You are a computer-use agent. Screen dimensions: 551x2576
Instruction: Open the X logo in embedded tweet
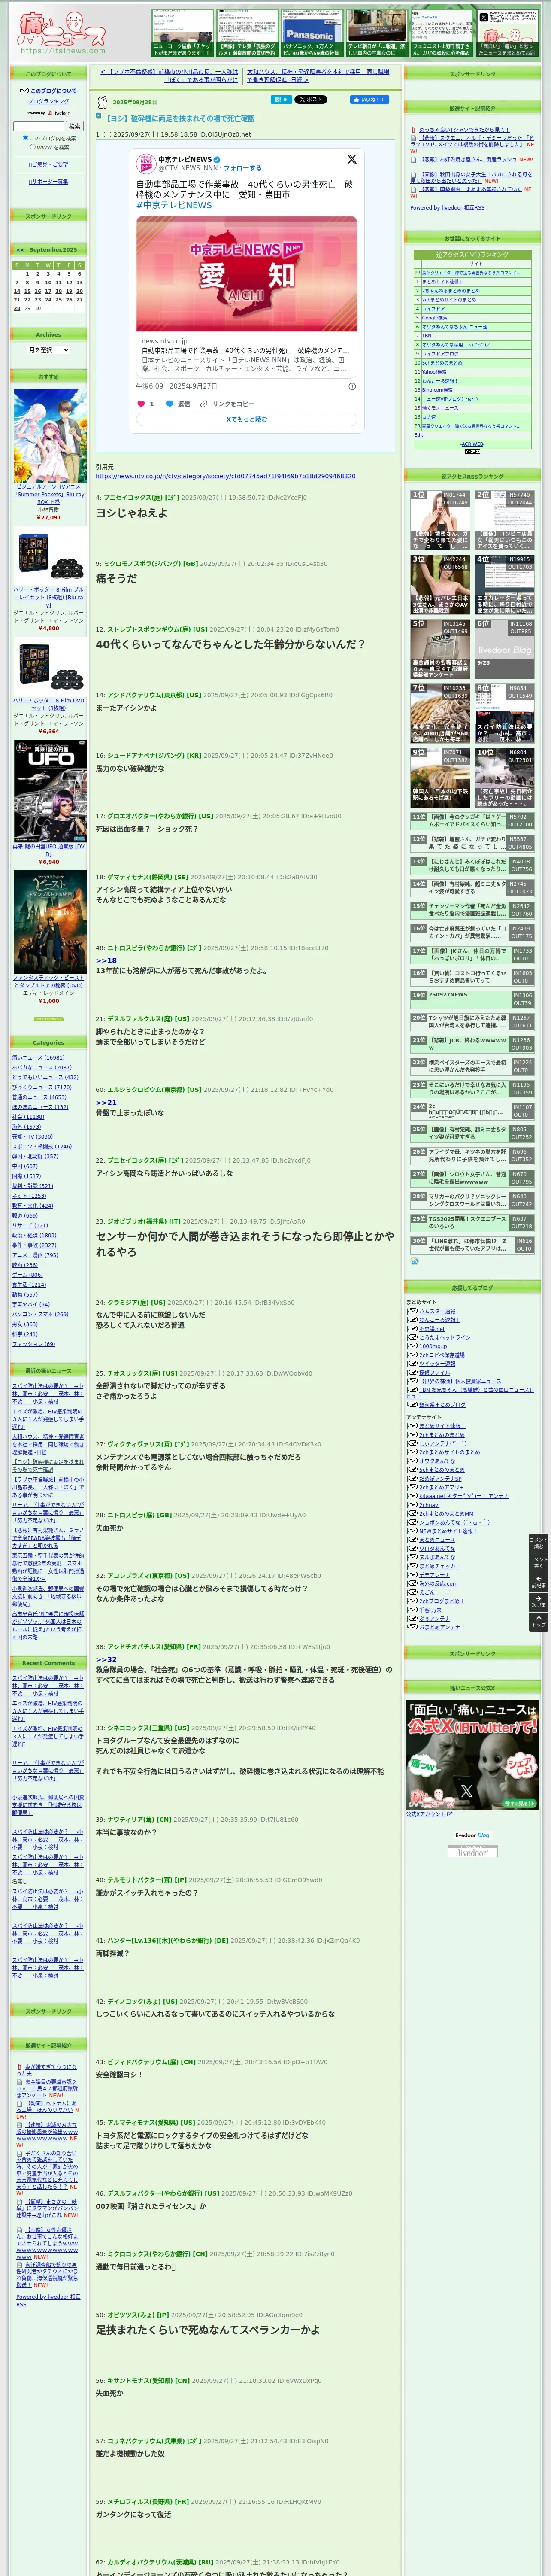(x=351, y=159)
